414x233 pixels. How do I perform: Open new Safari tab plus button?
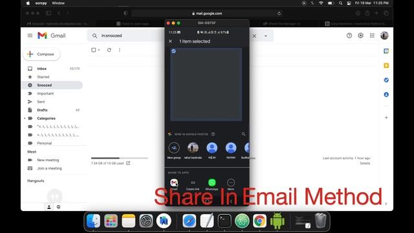tap(376, 13)
